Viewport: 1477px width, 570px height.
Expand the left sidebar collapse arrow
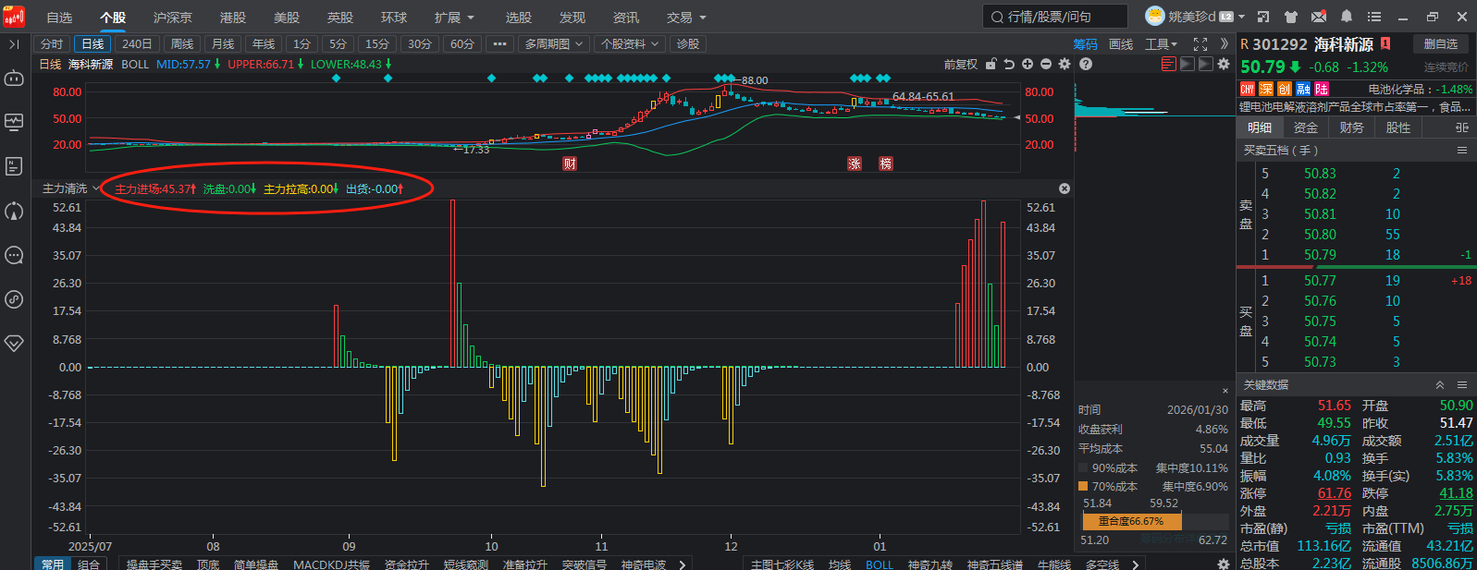click(14, 44)
